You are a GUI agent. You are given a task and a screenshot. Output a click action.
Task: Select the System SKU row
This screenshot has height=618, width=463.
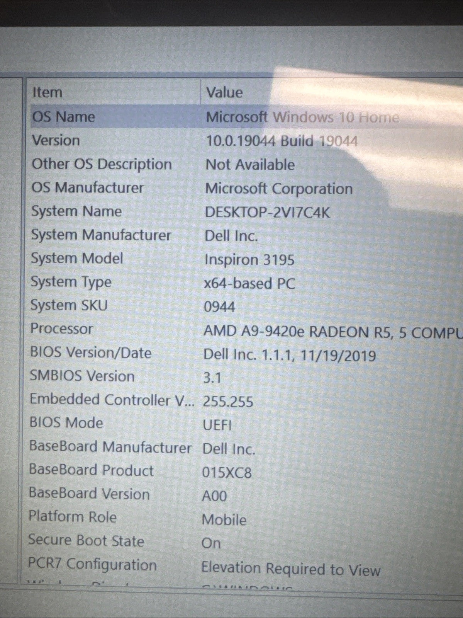pos(69,306)
